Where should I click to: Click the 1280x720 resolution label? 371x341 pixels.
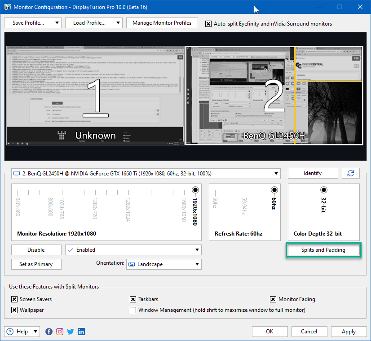pos(95,208)
